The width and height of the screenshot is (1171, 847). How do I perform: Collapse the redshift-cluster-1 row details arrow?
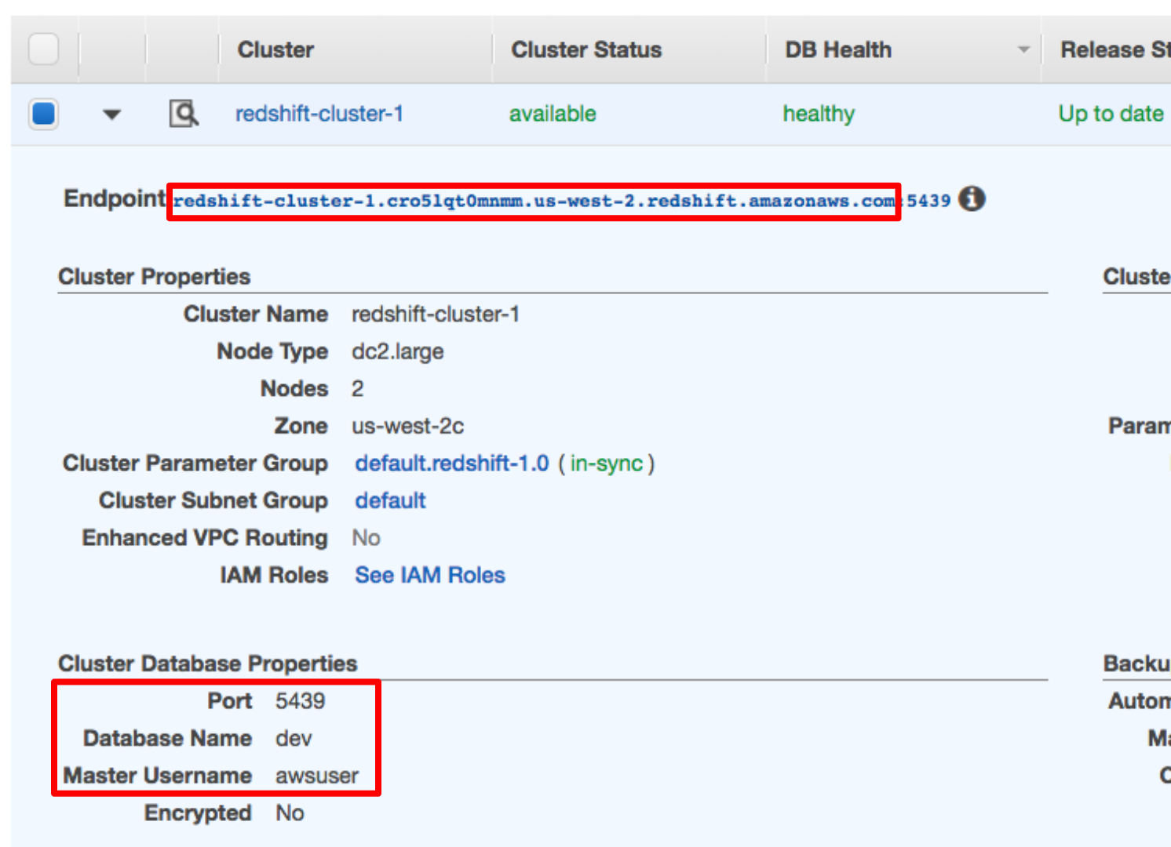point(112,115)
